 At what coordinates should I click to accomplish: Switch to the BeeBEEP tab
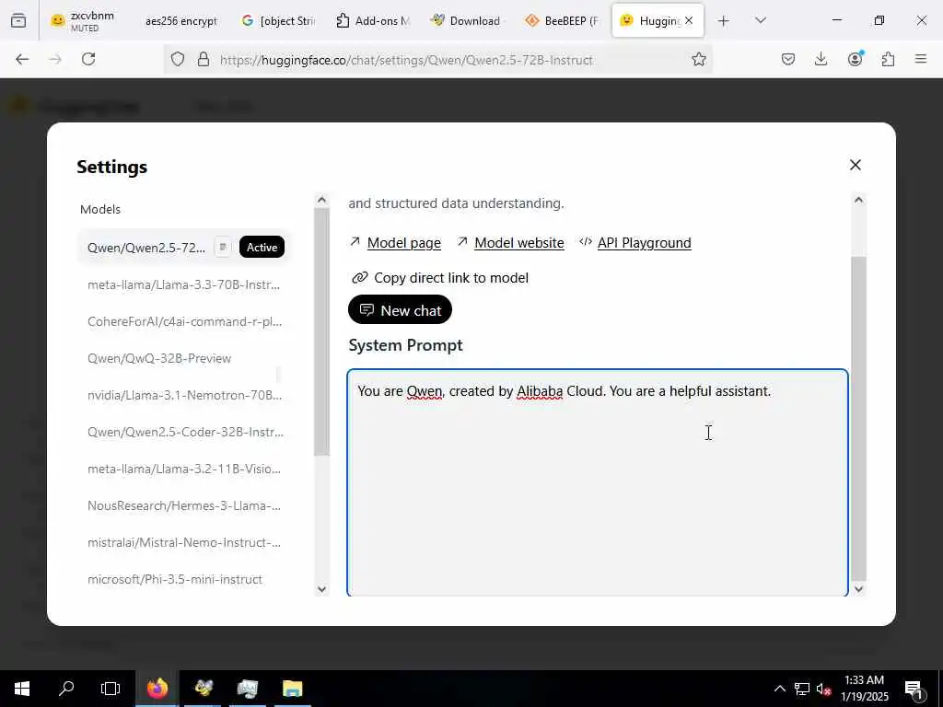pyautogui.click(x=563, y=20)
